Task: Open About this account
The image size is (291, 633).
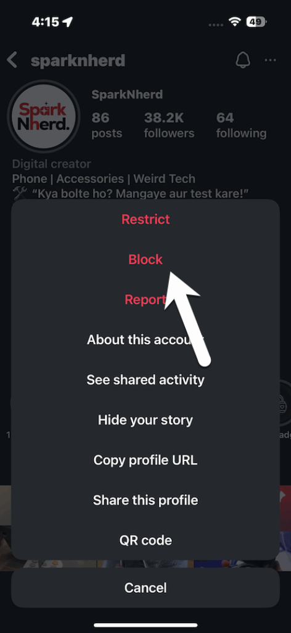Action: (145, 339)
